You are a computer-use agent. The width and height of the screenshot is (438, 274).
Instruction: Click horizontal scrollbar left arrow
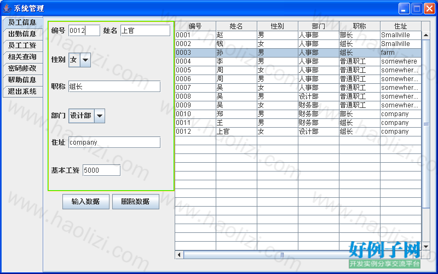click(179, 255)
